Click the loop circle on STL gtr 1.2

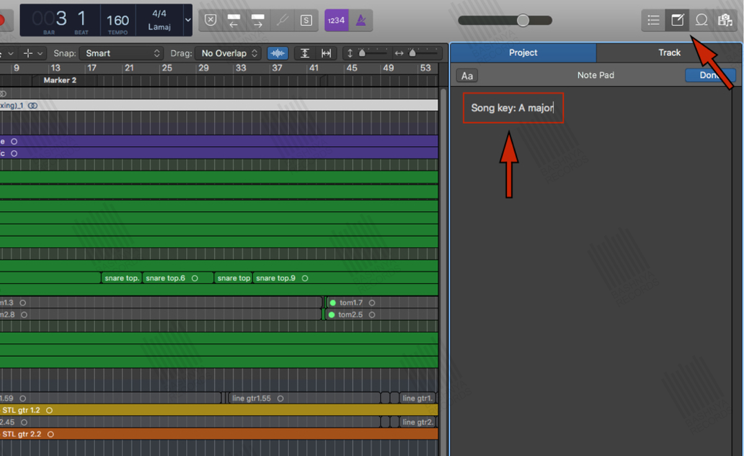(x=50, y=410)
